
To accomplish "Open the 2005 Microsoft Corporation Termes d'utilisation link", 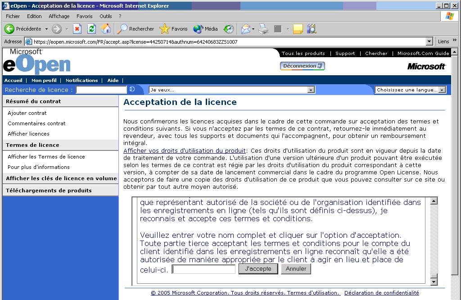I will [x=245, y=293].
